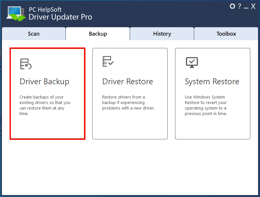260x197 pixels.
Task: Click the PC HelpSoft laptop logo
Action: pos(16,14)
